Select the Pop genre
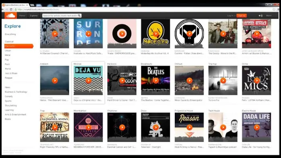Image resolution: width=281 pixels, height=158 pixels. [x=6, y=60]
